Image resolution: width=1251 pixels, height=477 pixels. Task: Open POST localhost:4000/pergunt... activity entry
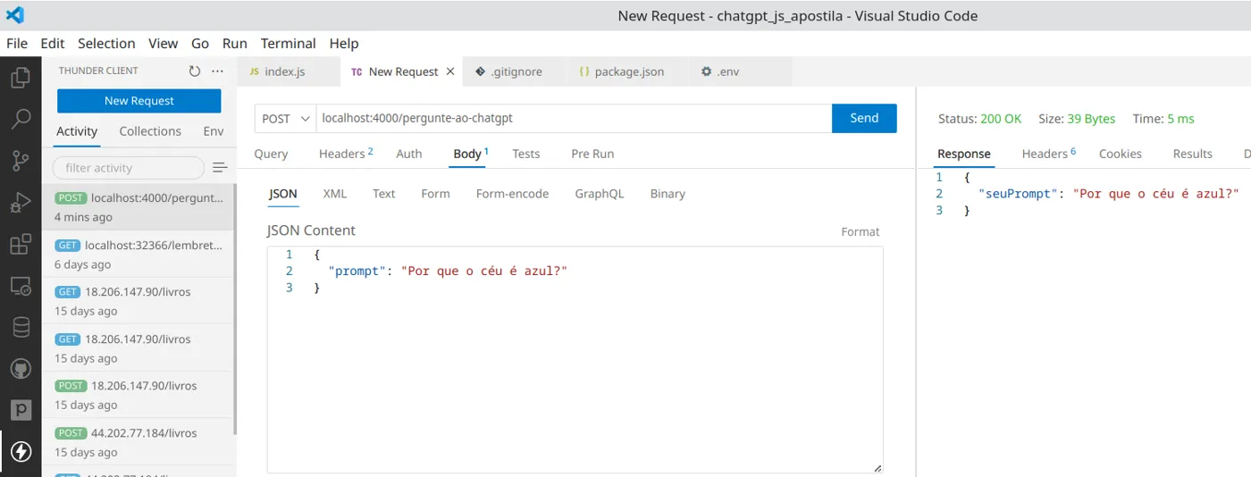(137, 207)
